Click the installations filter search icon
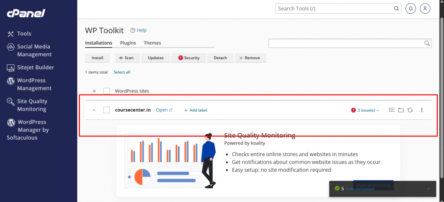Screen dimensions: 444x202 pos(427,43)
